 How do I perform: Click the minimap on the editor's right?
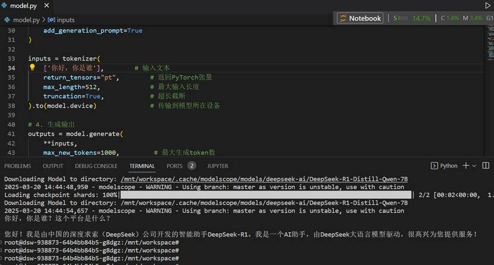click(x=490, y=43)
